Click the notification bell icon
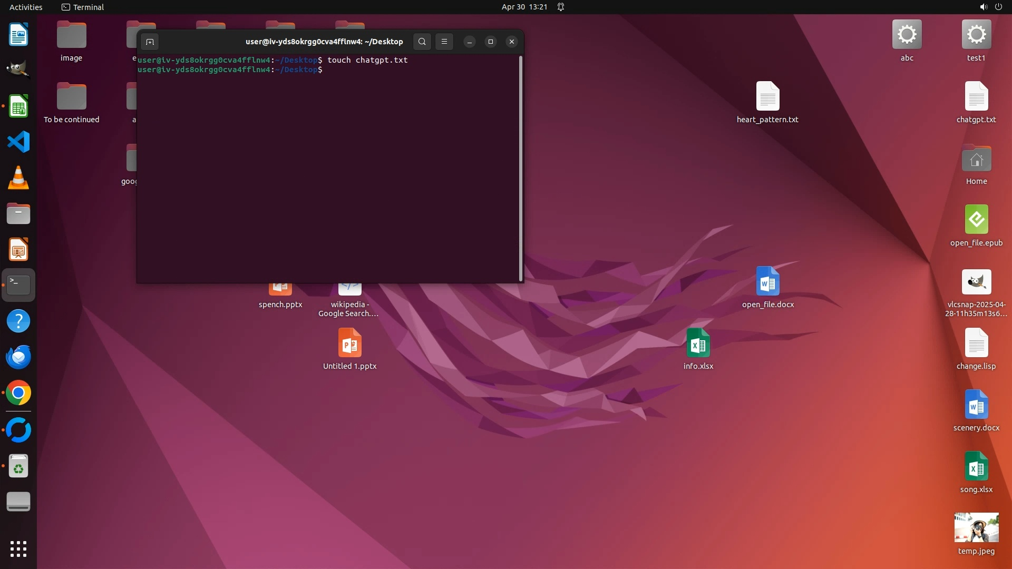Image resolution: width=1012 pixels, height=569 pixels. (x=561, y=7)
